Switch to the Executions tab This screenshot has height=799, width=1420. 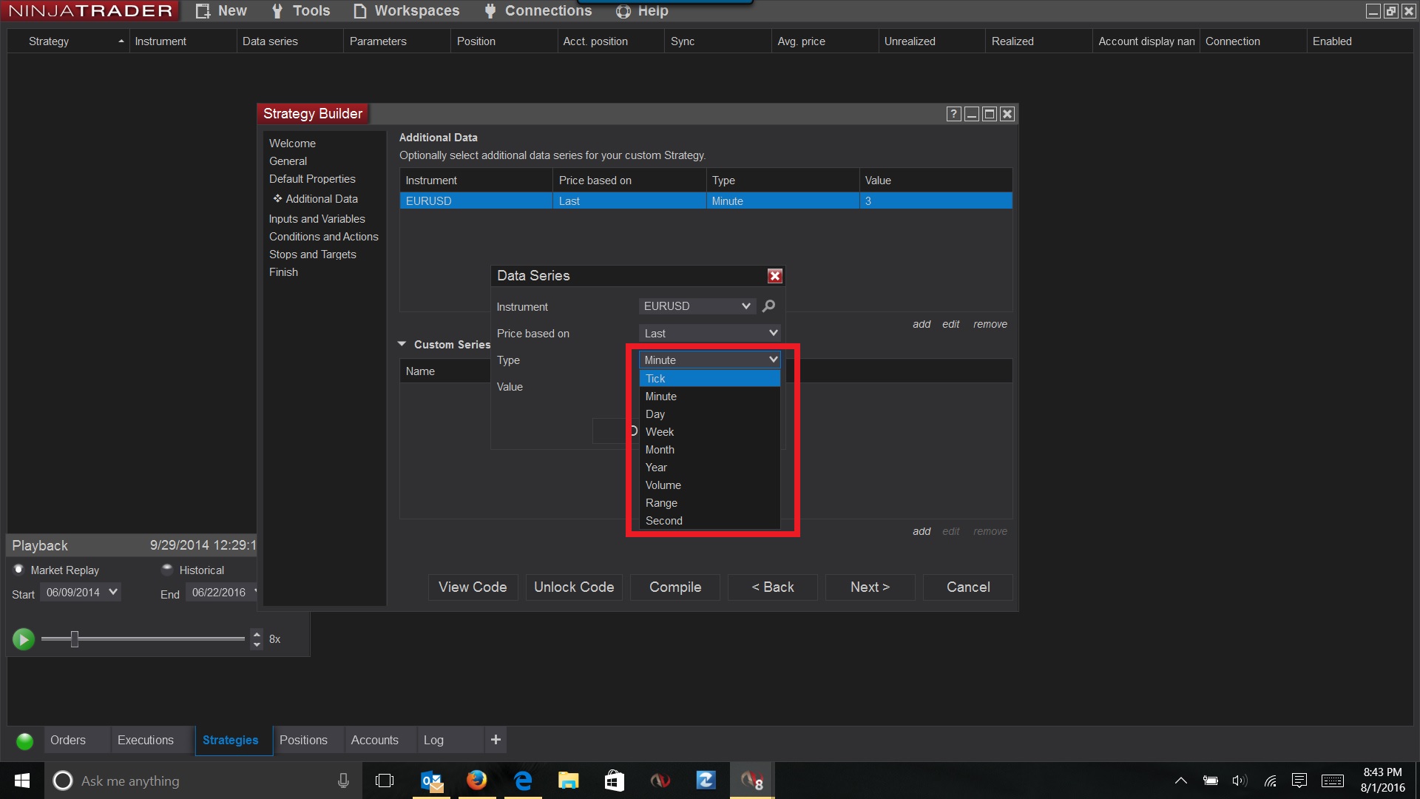coord(145,740)
